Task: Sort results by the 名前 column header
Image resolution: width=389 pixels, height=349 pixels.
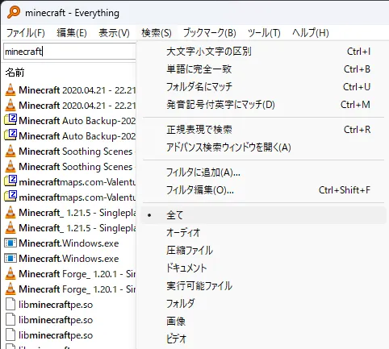Action: 15,73
